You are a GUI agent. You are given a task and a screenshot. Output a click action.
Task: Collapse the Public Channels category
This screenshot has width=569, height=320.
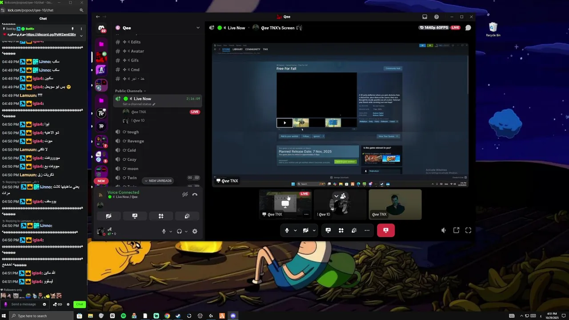coord(130,91)
